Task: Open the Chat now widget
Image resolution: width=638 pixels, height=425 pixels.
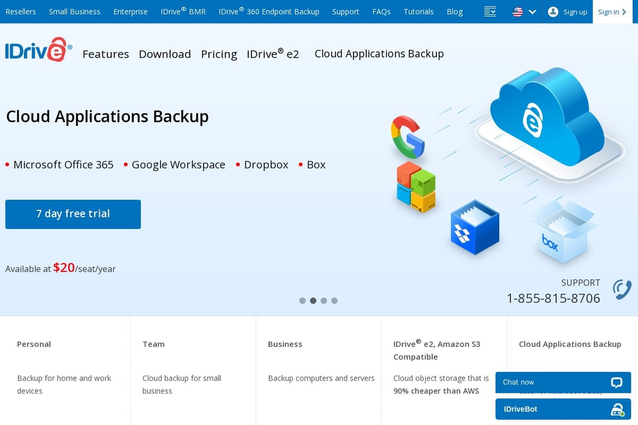Action: 563,382
